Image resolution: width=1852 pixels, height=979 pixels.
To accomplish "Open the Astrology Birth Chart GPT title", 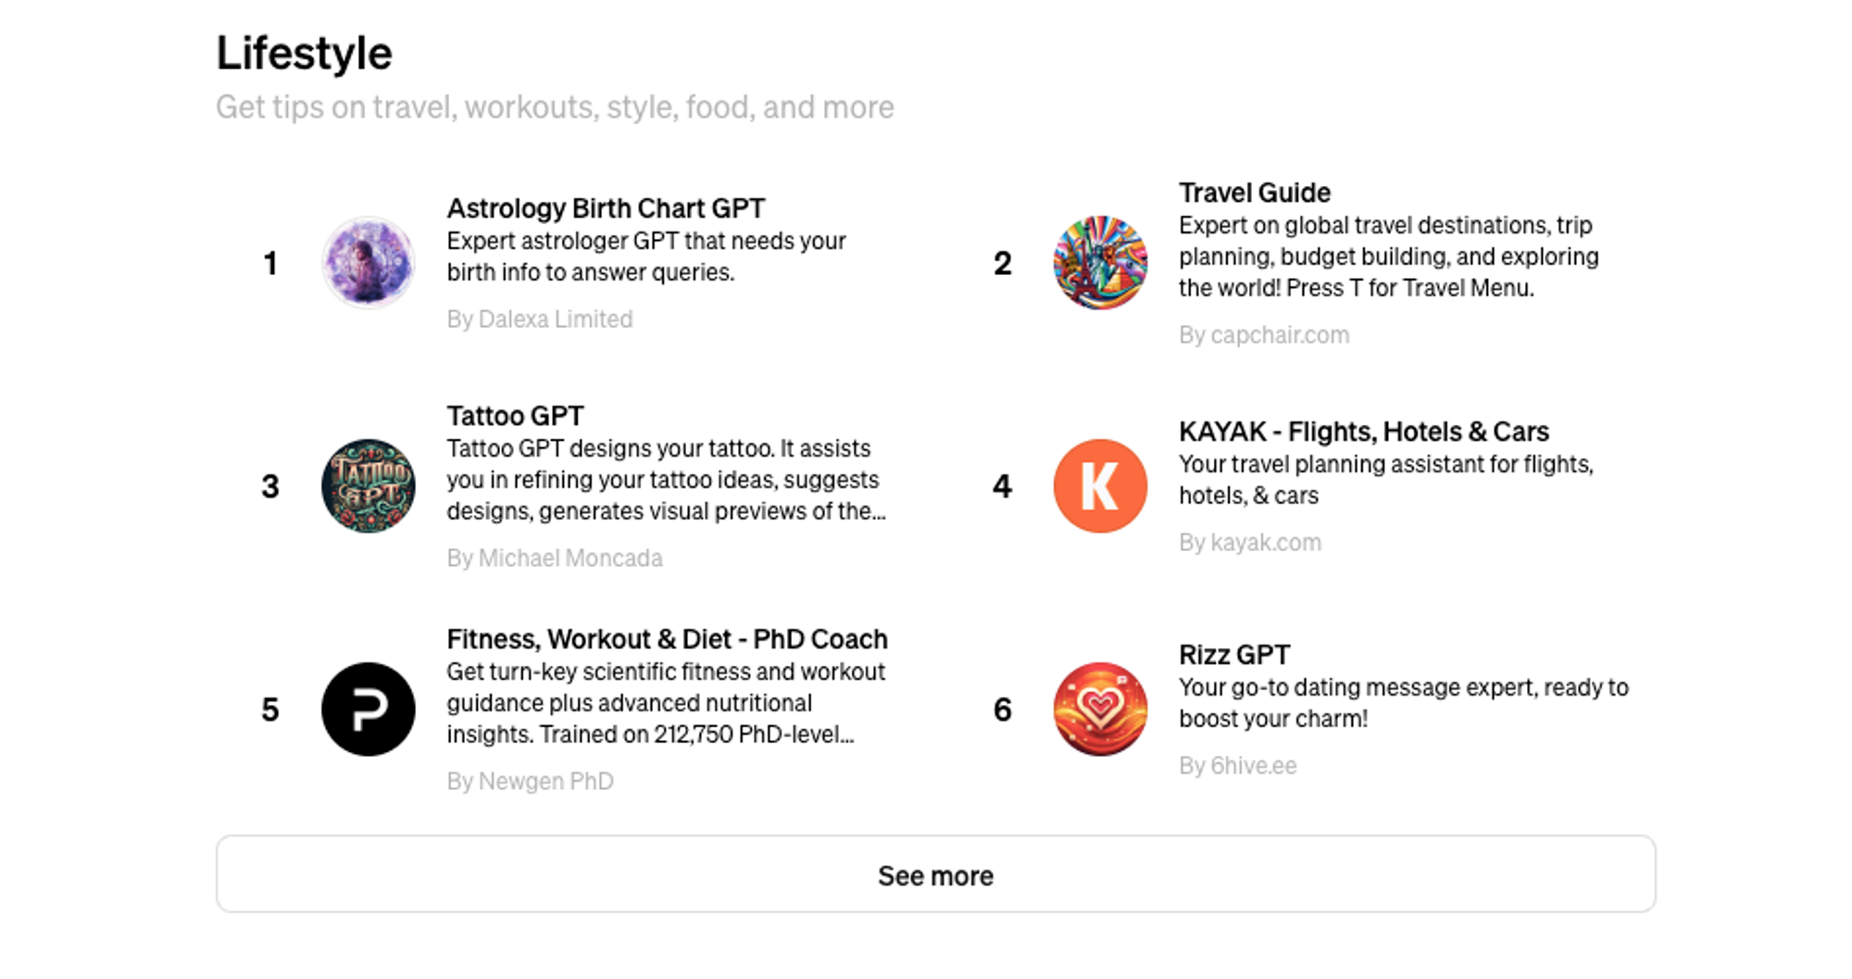I will (x=606, y=208).
